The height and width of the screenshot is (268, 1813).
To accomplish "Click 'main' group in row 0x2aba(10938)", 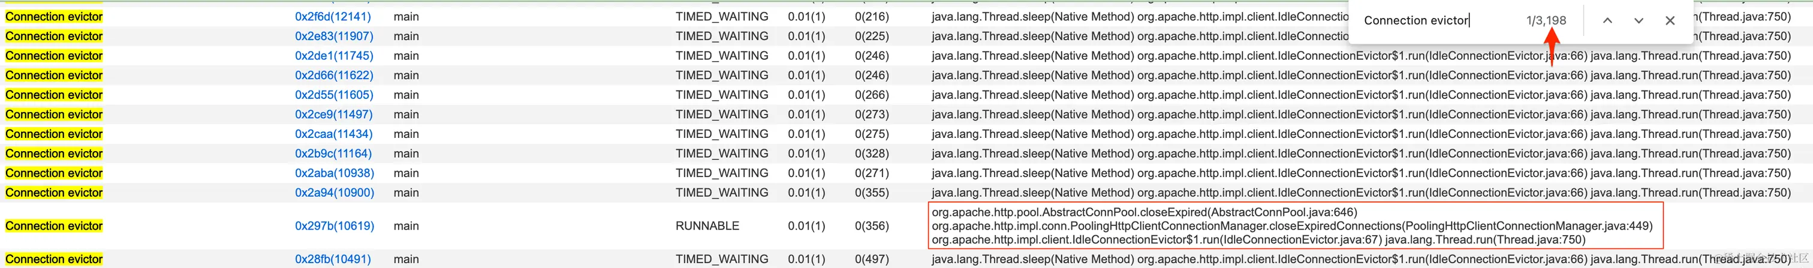I will pos(406,173).
